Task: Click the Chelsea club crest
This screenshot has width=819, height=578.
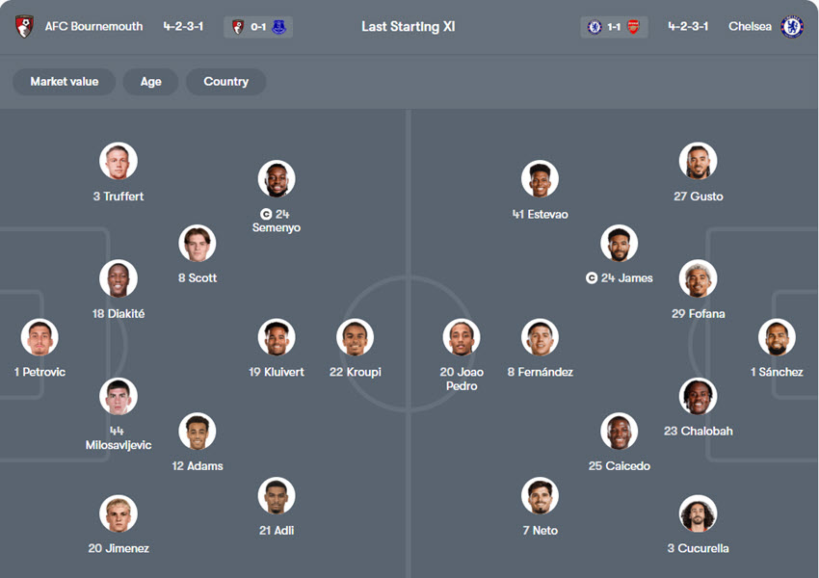Action: pos(792,27)
